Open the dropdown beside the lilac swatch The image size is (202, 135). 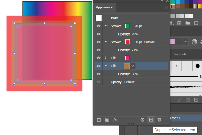[186, 42]
